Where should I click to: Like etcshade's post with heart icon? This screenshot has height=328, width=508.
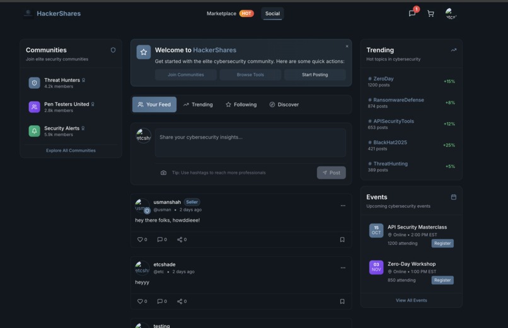tap(140, 301)
